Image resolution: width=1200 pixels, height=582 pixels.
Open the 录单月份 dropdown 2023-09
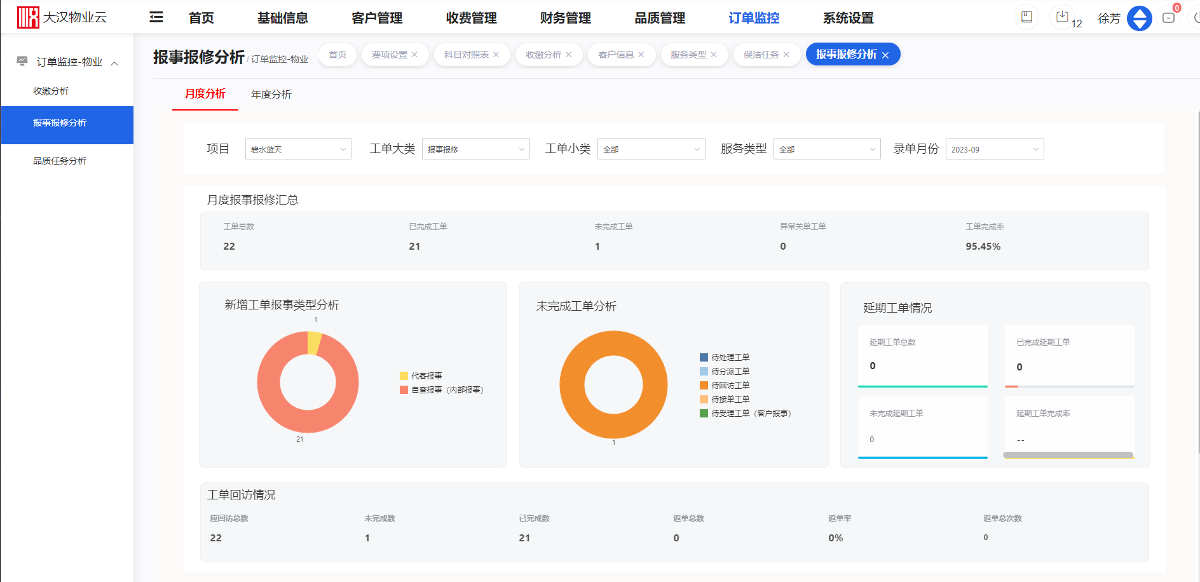995,149
